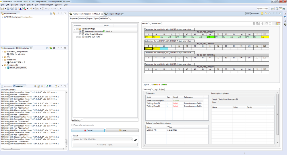287x155 pixels.
Task: Click the Pause button
Action: (x=122, y=130)
